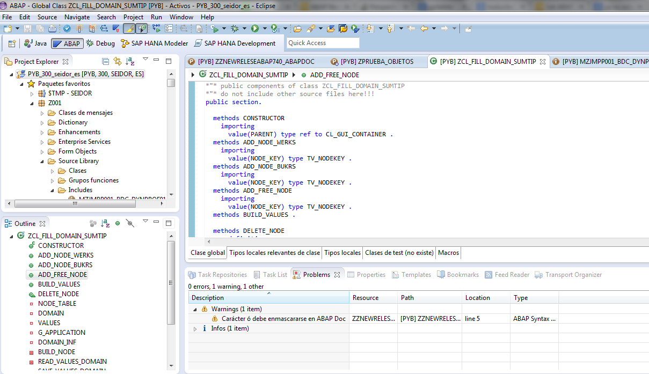The image size is (649, 374).
Task: Run the program with the green Run icon
Action: coord(256,28)
